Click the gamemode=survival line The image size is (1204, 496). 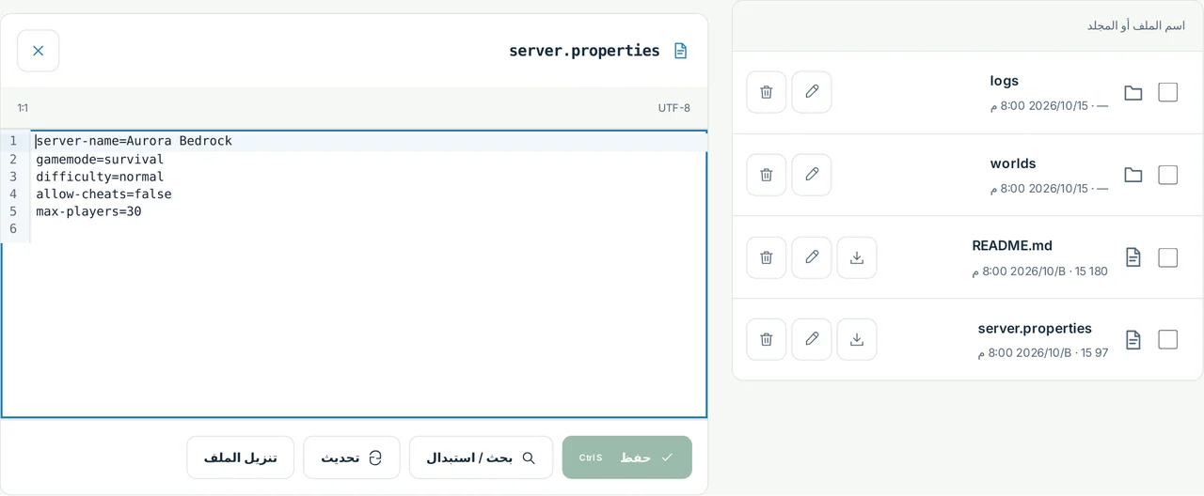tap(368, 159)
